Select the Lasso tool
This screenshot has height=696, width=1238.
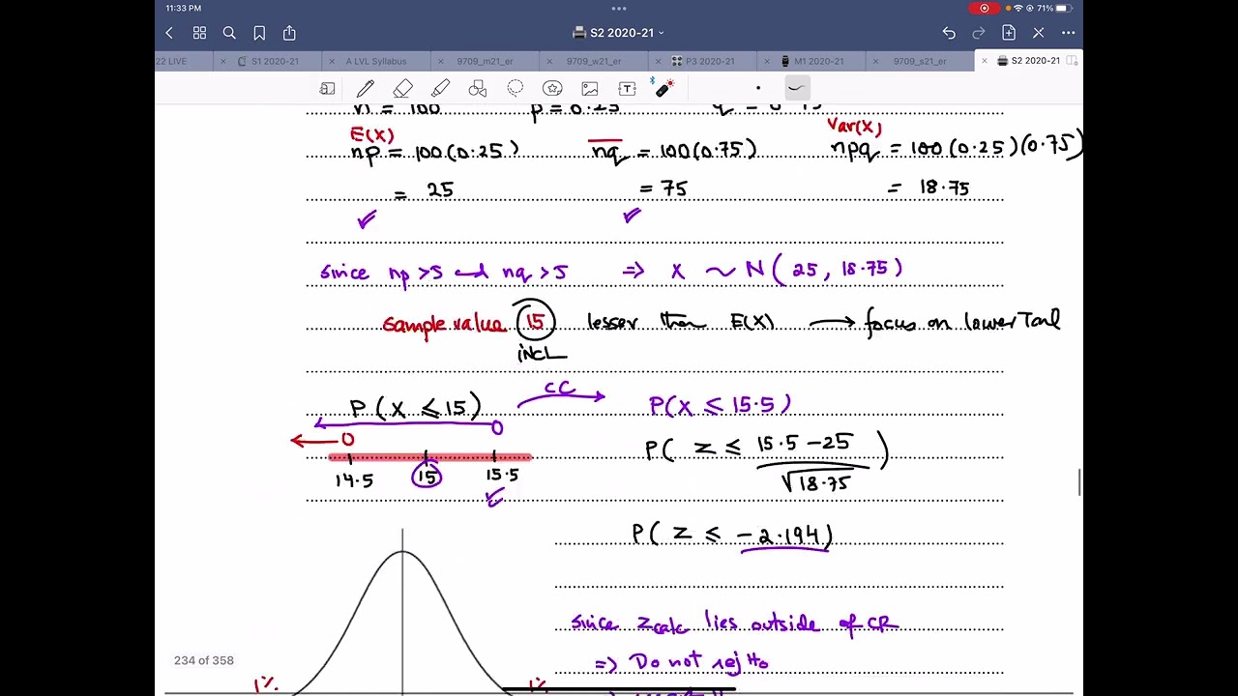coord(516,88)
